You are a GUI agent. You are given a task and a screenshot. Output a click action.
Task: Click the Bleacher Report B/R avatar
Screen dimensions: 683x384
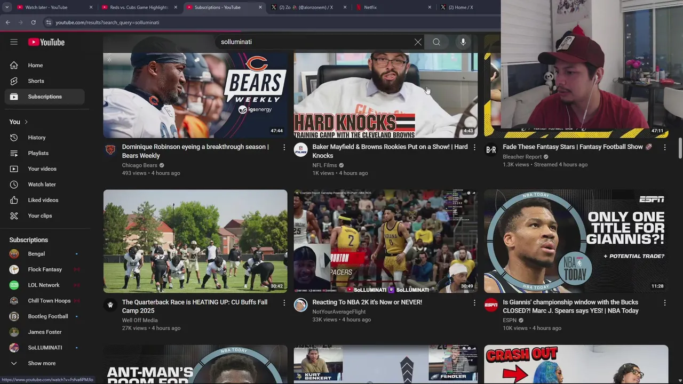(x=491, y=150)
